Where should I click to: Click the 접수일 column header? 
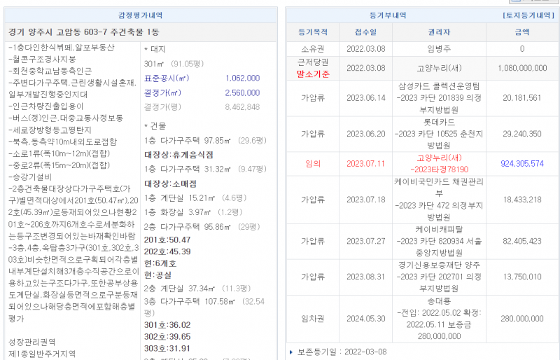365,32
